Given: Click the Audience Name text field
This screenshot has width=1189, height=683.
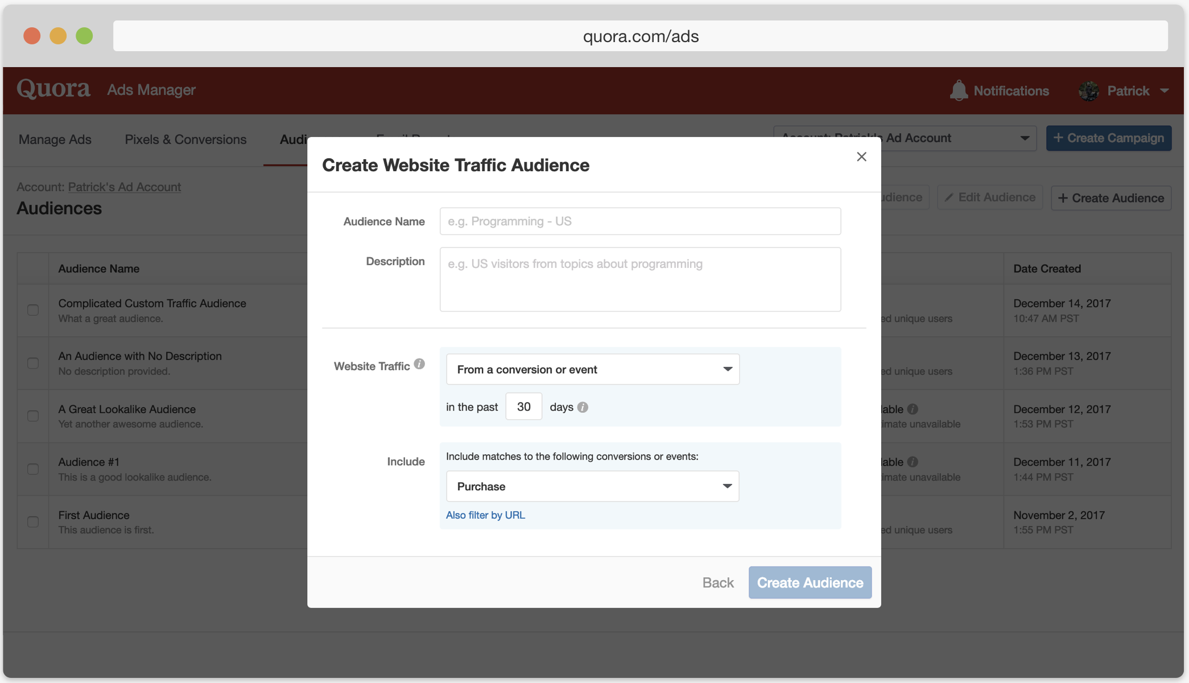Looking at the screenshot, I should 640,221.
